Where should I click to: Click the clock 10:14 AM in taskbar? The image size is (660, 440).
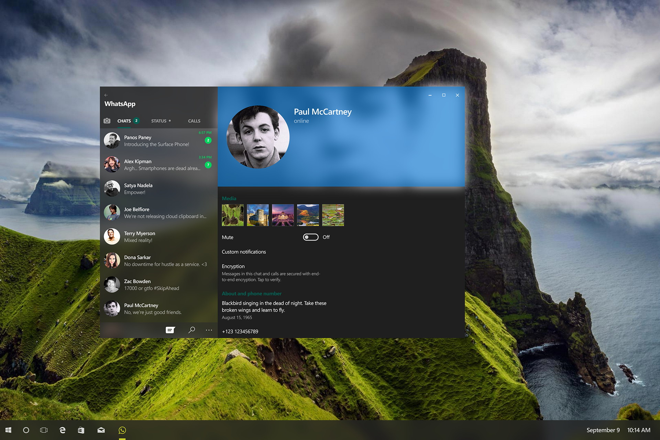tap(639, 430)
